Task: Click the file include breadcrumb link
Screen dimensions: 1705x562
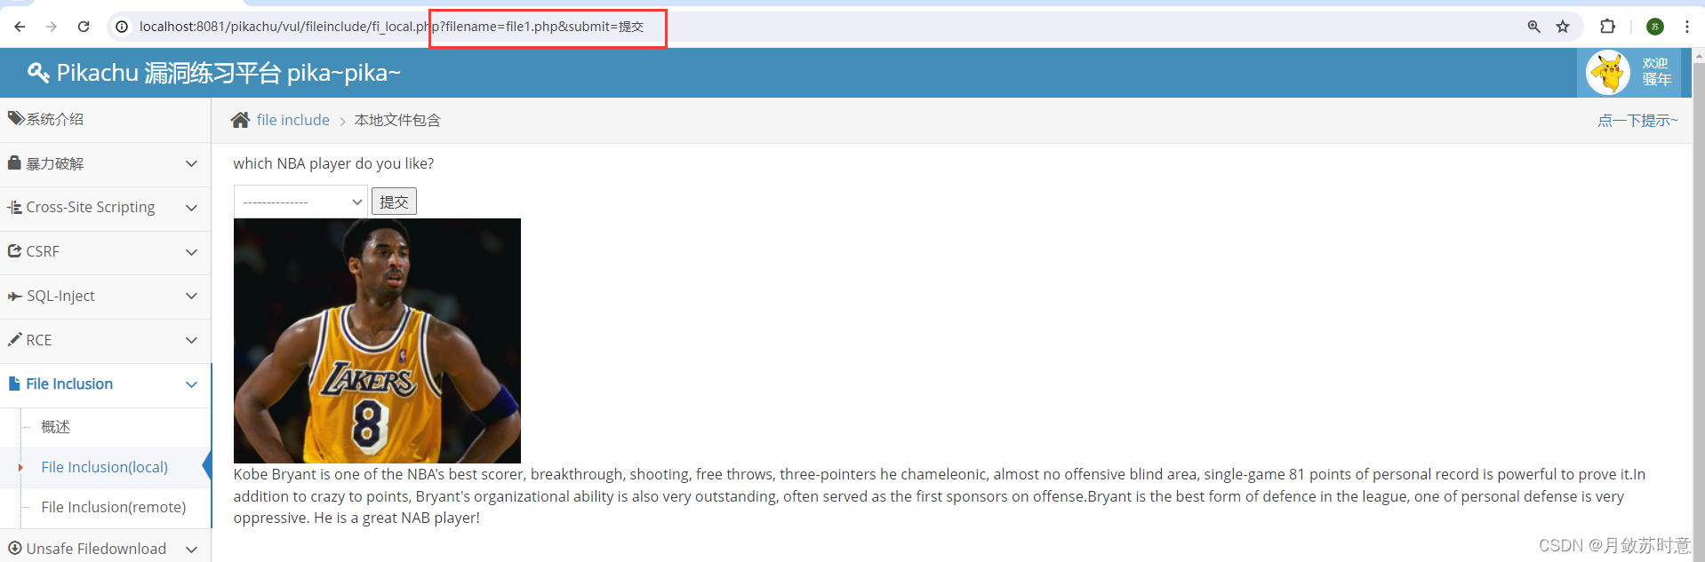Action: [x=292, y=120]
